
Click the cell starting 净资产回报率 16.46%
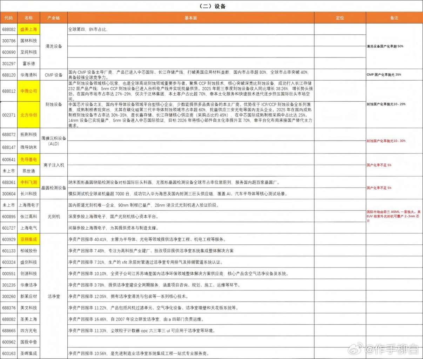(191, 319)
